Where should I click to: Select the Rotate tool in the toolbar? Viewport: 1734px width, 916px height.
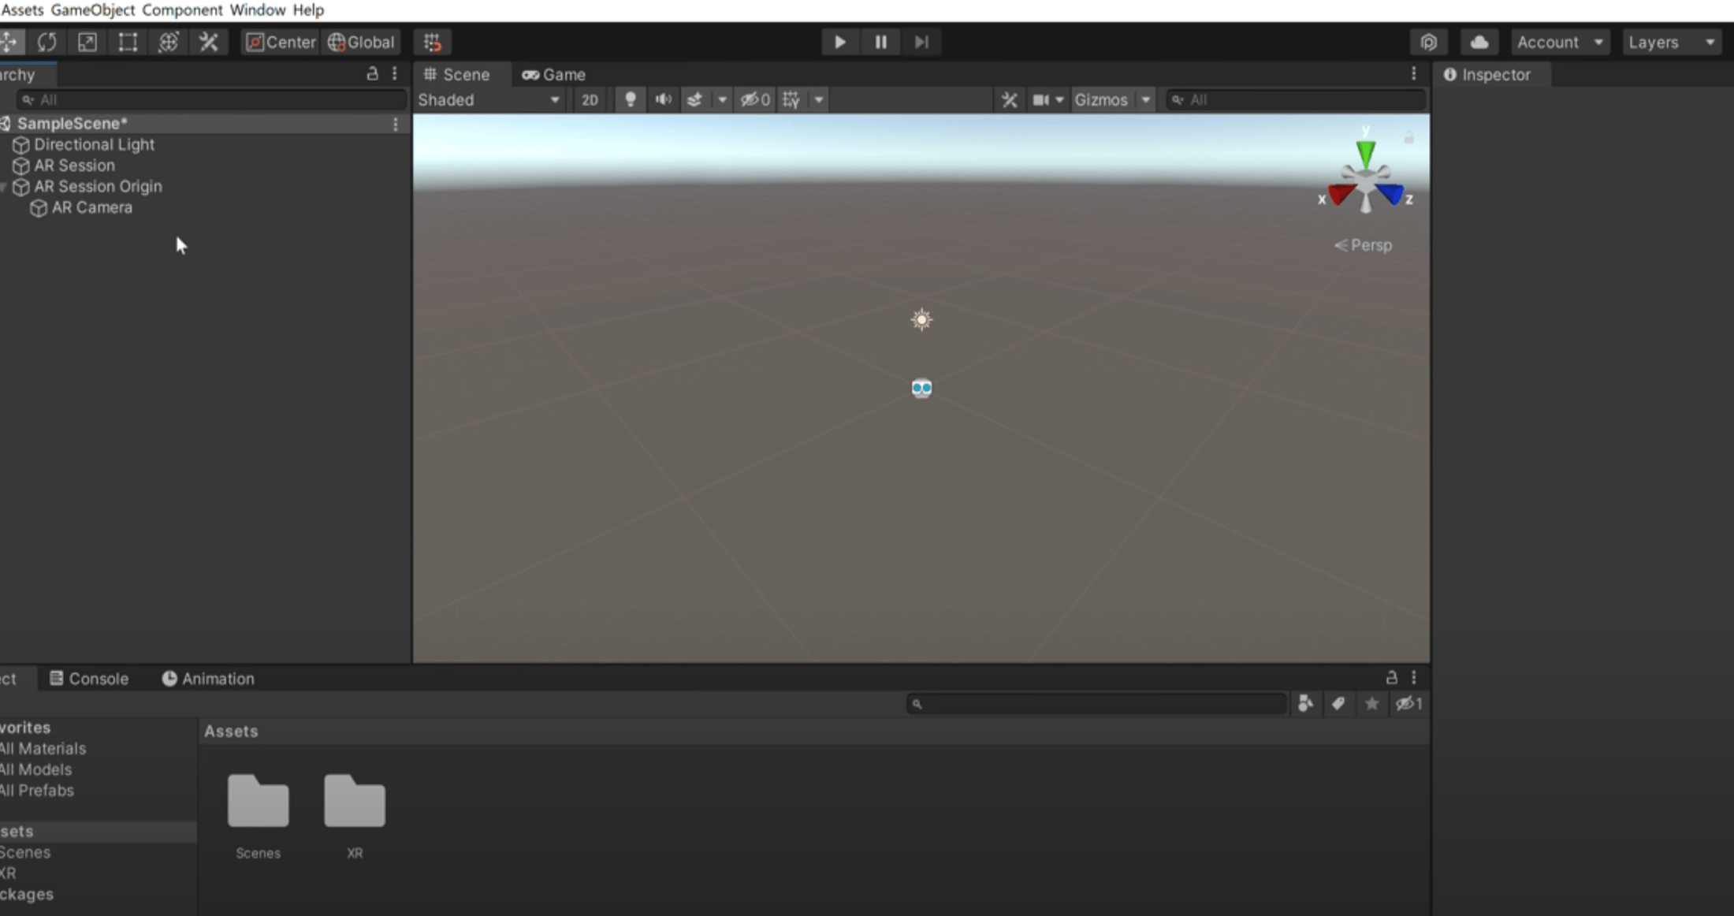pos(47,42)
